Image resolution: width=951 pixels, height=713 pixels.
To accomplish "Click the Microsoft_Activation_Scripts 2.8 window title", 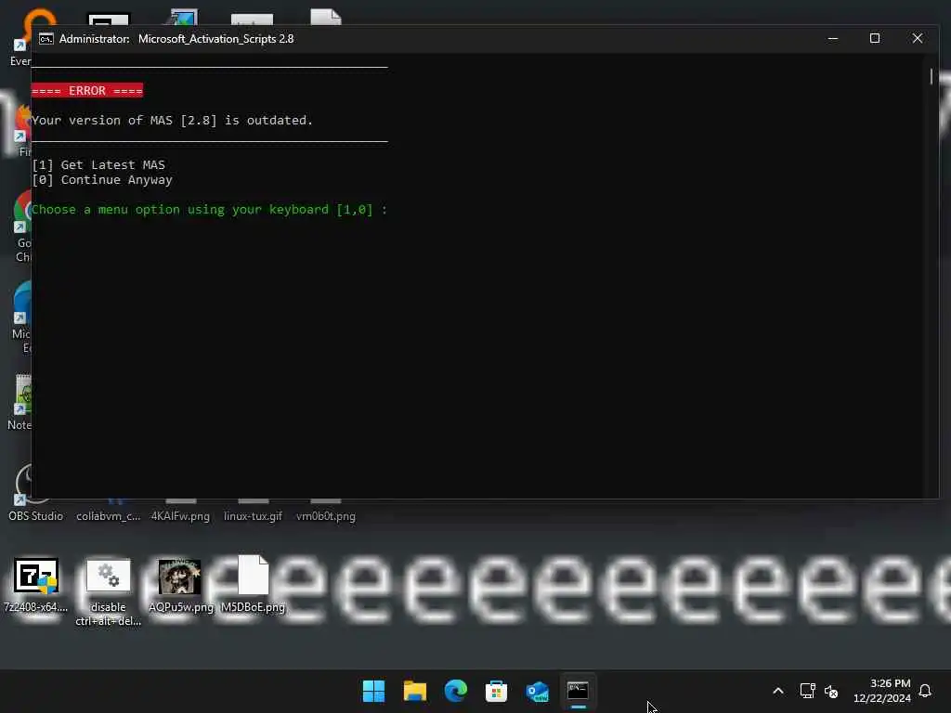I will pos(215,39).
